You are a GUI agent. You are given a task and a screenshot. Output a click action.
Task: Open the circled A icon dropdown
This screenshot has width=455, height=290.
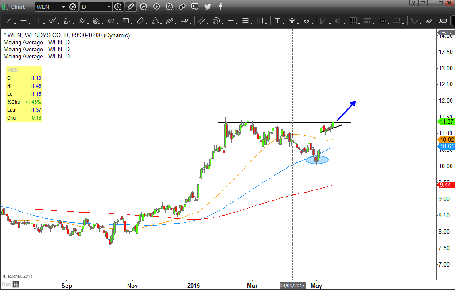click(169, 6)
